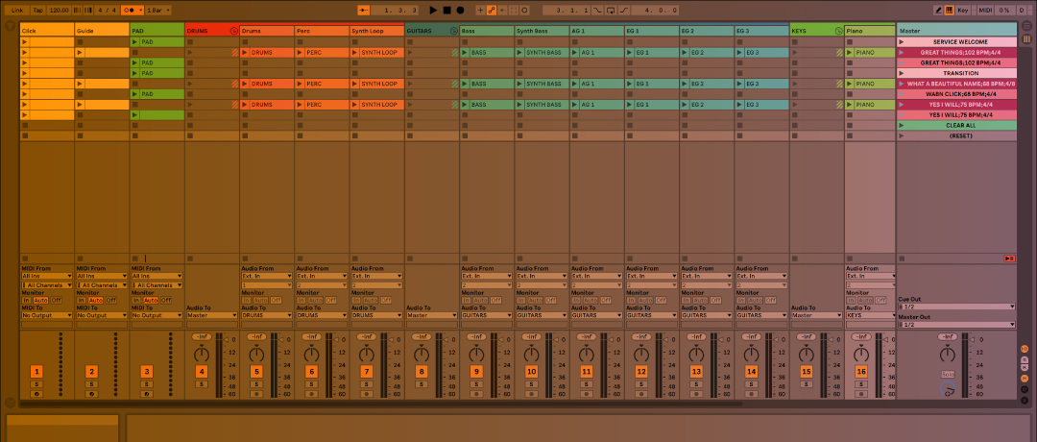Screen dimensions: 1037x442
Task: Toggle the Automation Arm icon
Action: click(492, 10)
